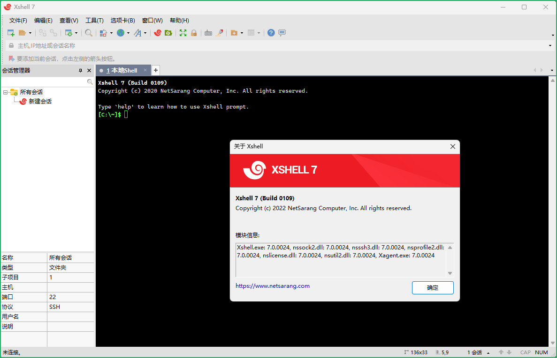Open the font toolbar dropdown arrow
The image size is (557, 358).
[x=145, y=33]
